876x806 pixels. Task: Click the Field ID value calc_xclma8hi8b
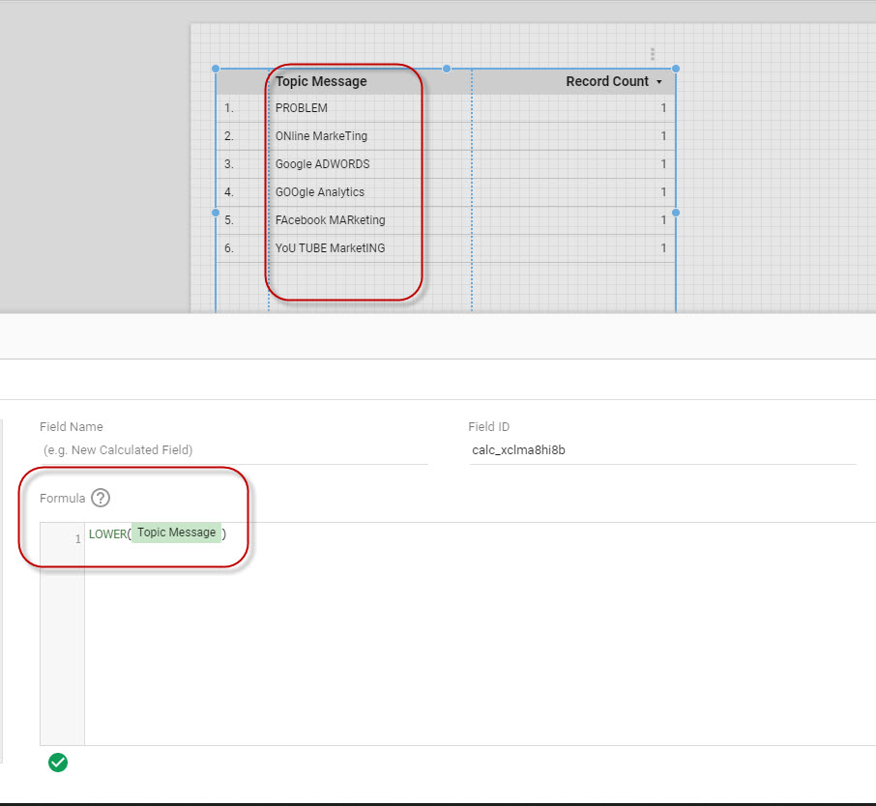click(518, 450)
